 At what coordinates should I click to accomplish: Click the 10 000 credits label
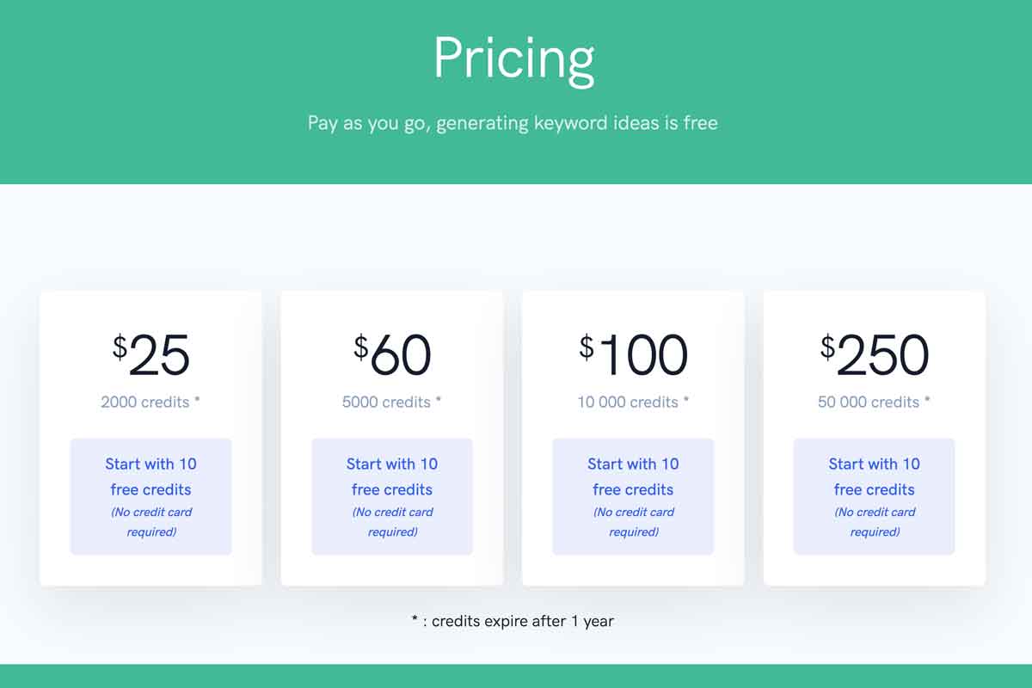[633, 402]
